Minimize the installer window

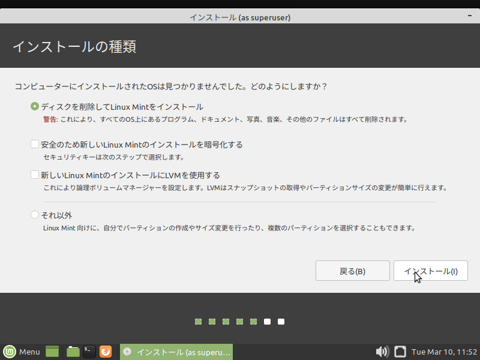tap(470, 16)
